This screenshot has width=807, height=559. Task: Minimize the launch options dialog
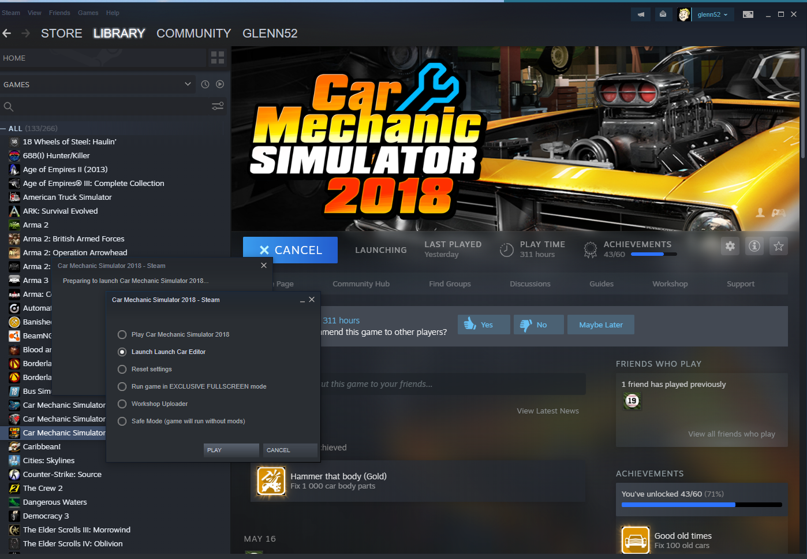tap(302, 300)
